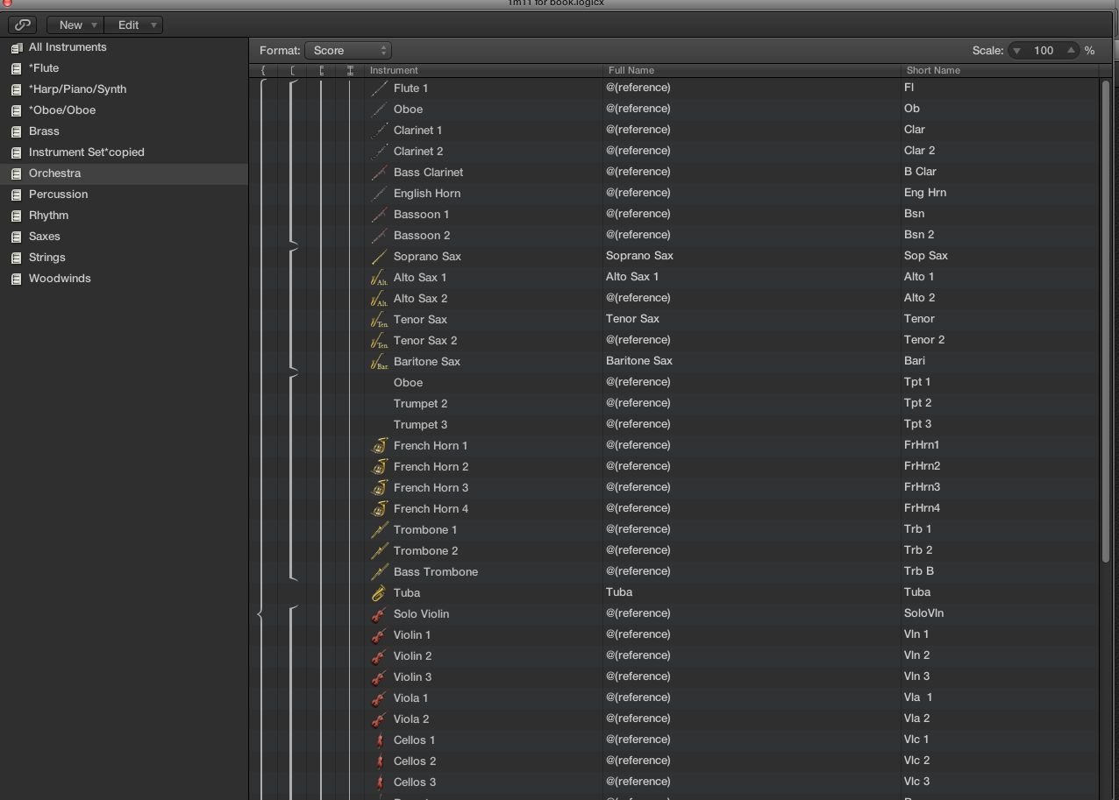This screenshot has height=800, width=1119.
Task: Select the Rhythm instrument set
Action: (125, 216)
